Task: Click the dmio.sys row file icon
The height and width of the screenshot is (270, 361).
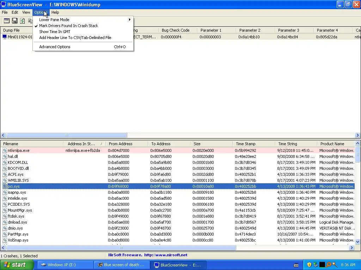Action: [5, 228]
